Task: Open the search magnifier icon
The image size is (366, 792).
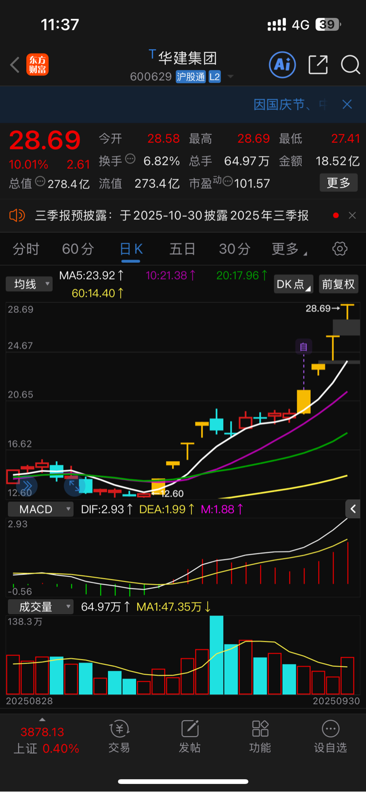Action: (x=350, y=65)
